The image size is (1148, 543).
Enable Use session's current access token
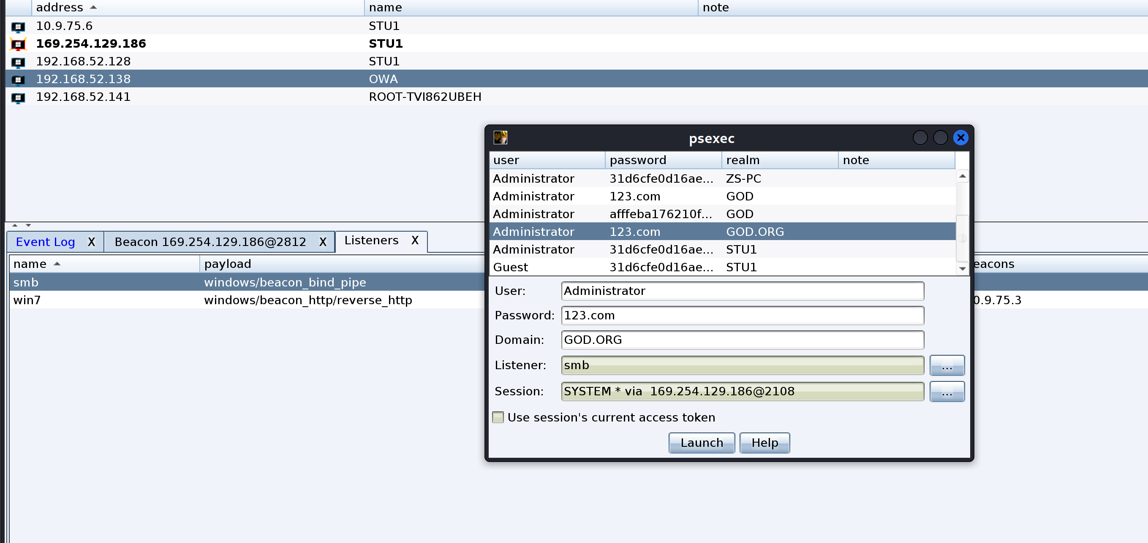click(x=498, y=417)
